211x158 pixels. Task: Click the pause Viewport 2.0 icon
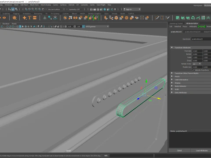[115, 9]
